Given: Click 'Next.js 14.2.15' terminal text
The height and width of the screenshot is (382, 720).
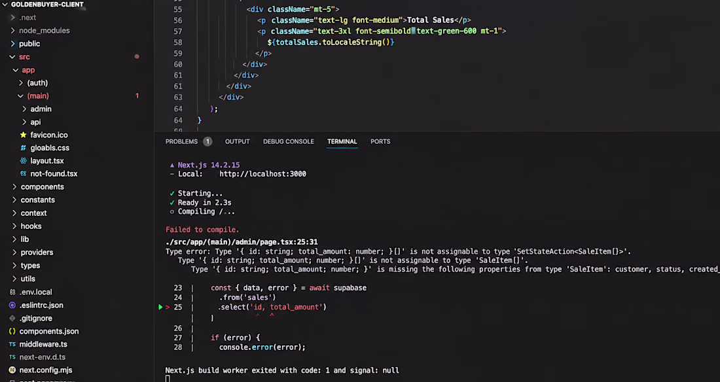Looking at the screenshot, I should tap(209, 165).
